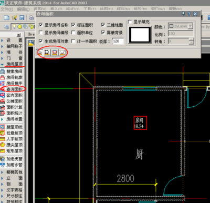The height and width of the screenshot is (203, 210).
Task: Click the 厨 room text in drawing
Action: click(x=140, y=154)
